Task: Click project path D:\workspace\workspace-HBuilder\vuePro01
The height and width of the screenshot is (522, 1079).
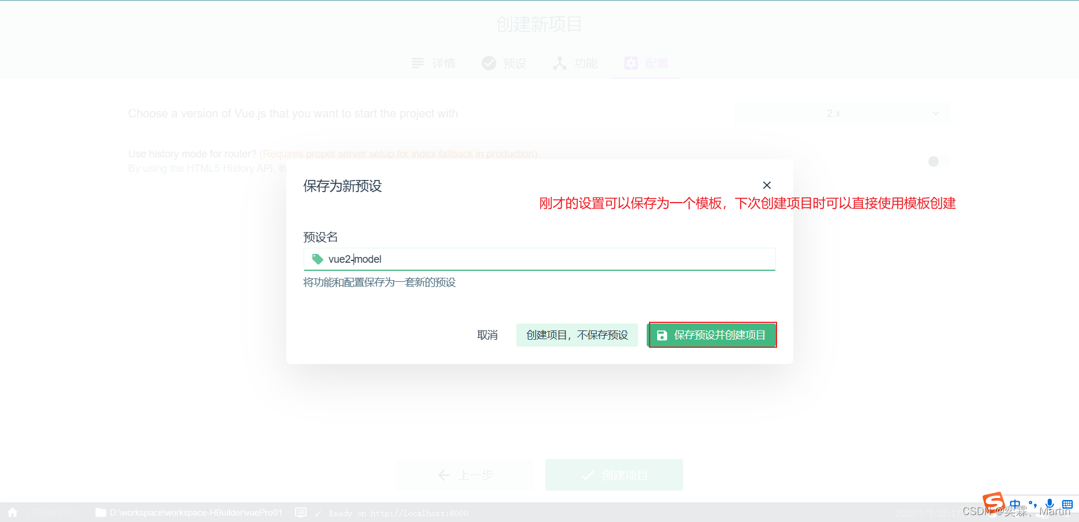Action: 196,513
